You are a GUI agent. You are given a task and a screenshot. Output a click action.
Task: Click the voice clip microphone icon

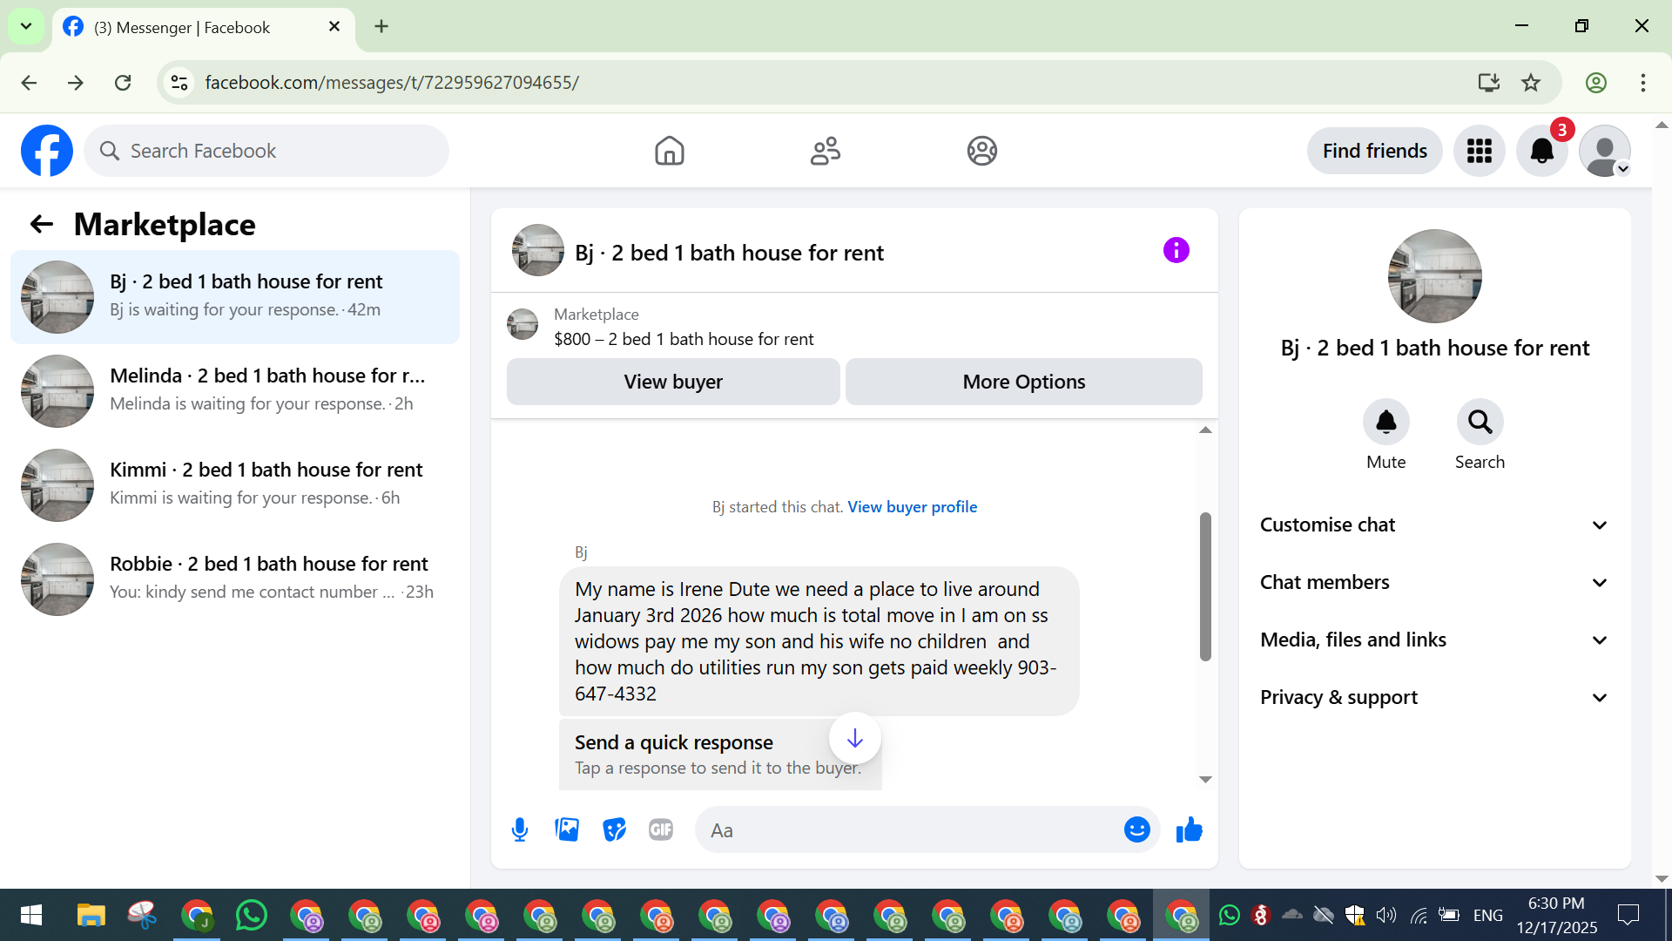(520, 830)
